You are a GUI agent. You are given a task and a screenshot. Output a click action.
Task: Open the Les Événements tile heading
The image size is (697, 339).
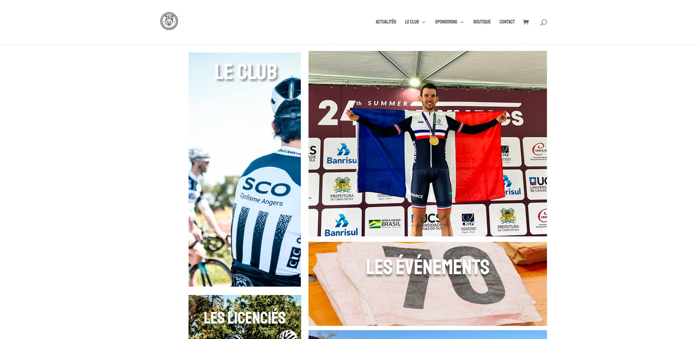tap(427, 266)
